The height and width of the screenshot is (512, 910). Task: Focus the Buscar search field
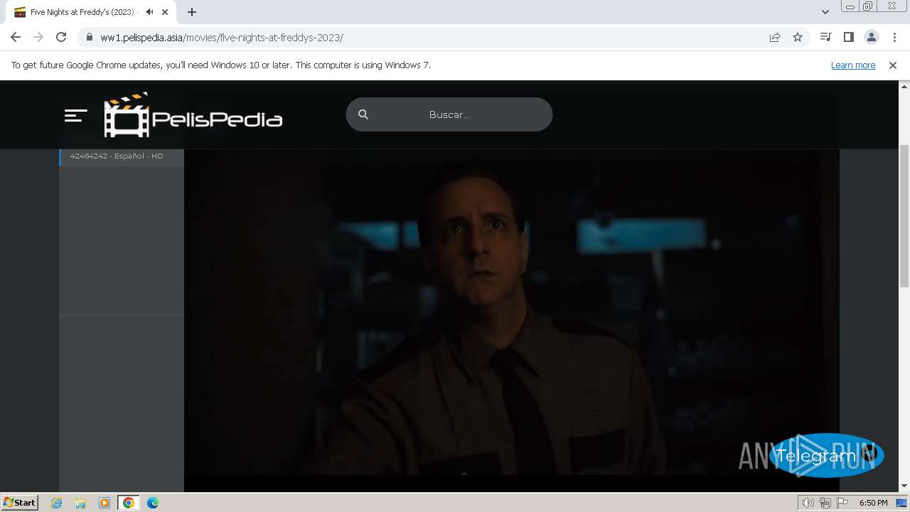coord(449,114)
